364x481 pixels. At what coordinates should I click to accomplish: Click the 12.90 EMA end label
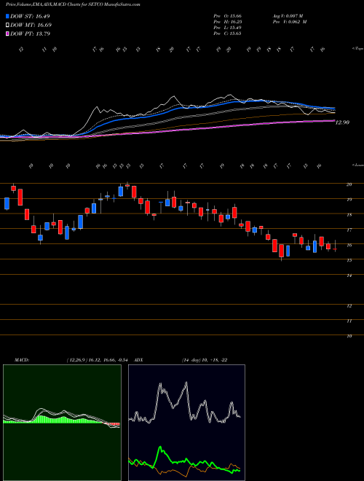tap(342, 122)
